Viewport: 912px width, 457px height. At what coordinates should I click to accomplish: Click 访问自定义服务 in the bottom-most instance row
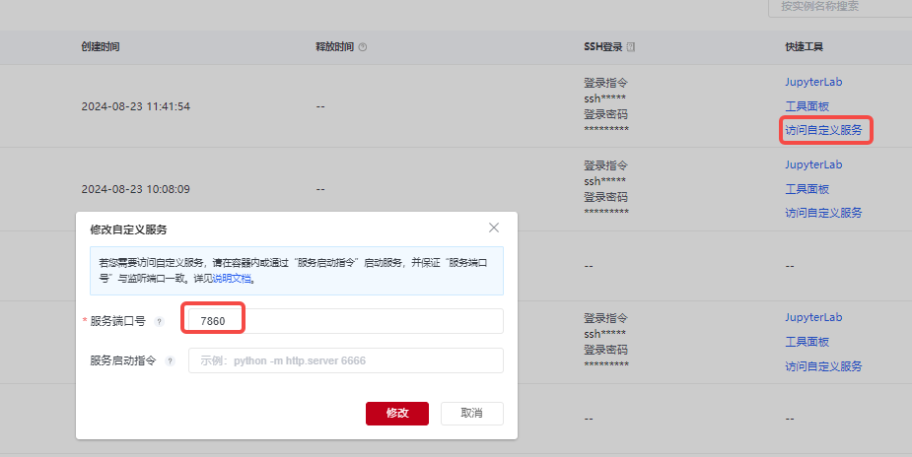pyautogui.click(x=823, y=366)
